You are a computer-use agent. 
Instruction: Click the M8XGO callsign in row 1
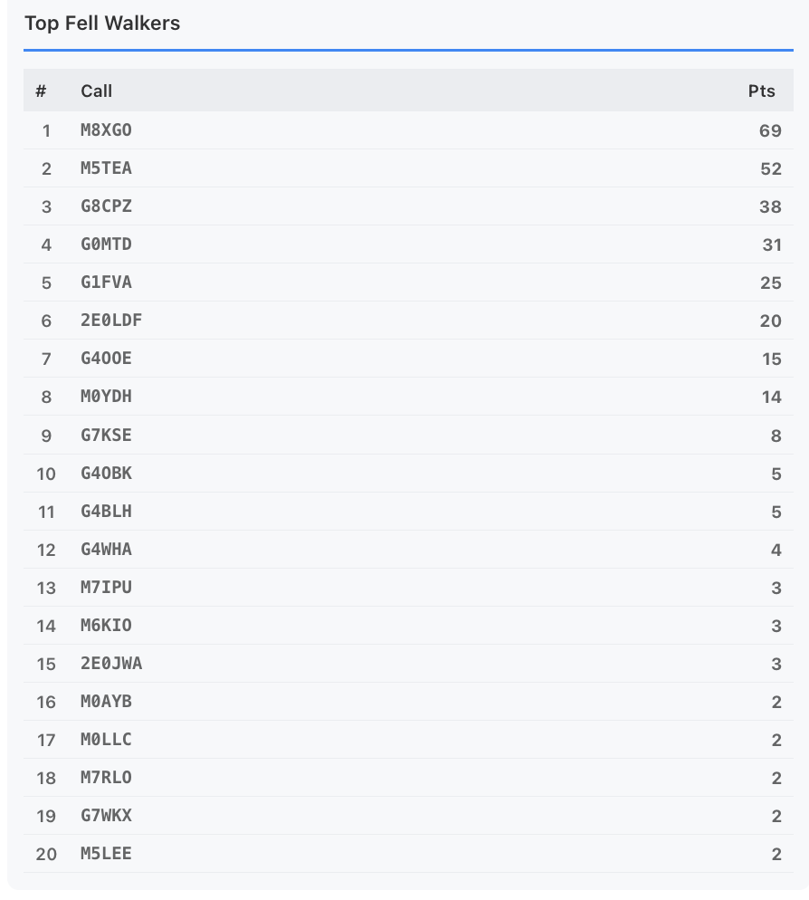tap(106, 130)
